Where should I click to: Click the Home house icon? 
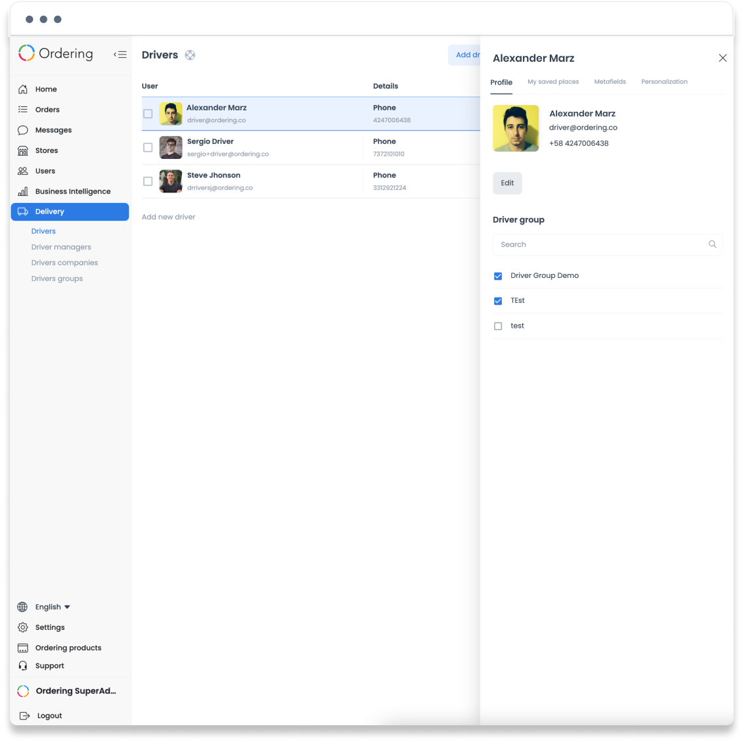pyautogui.click(x=23, y=89)
